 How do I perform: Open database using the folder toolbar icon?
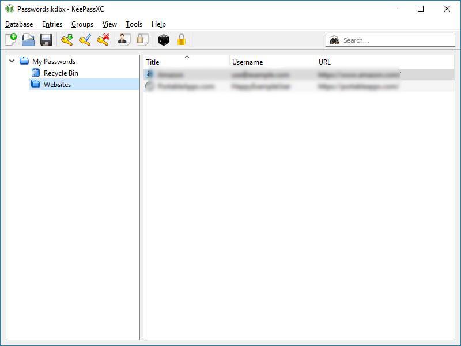click(x=28, y=40)
